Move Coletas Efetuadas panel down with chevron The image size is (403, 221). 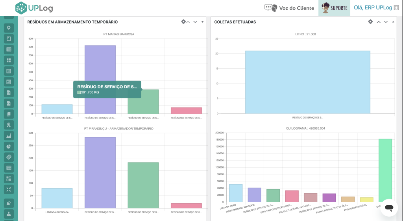pos(386,22)
